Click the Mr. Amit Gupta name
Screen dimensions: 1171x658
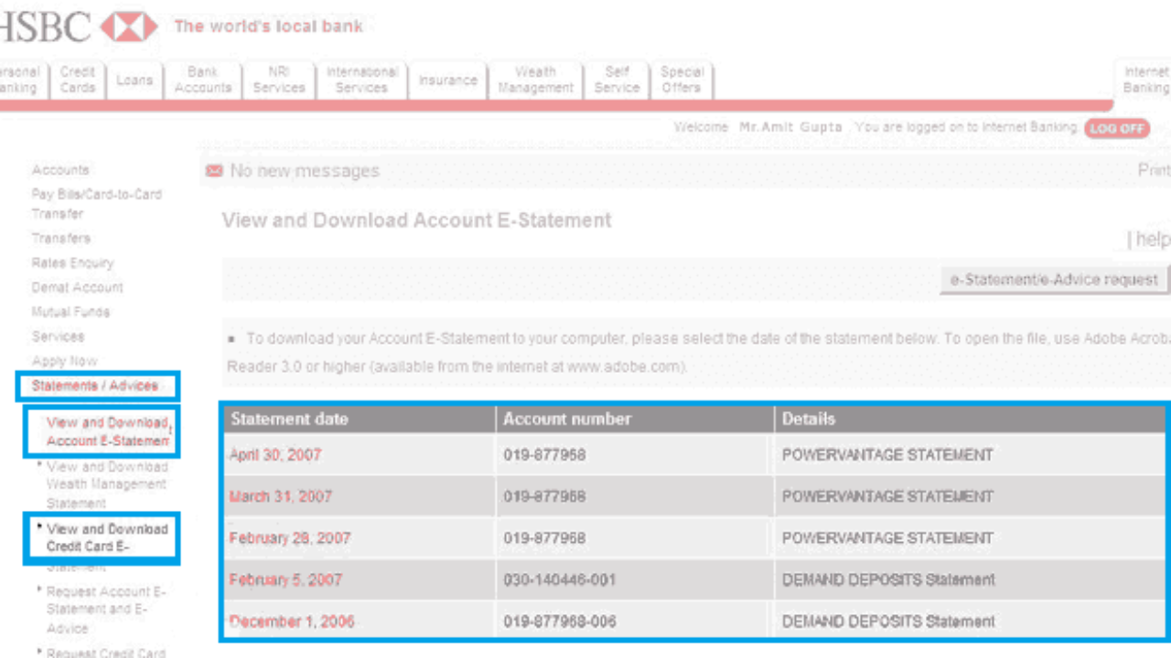[790, 128]
